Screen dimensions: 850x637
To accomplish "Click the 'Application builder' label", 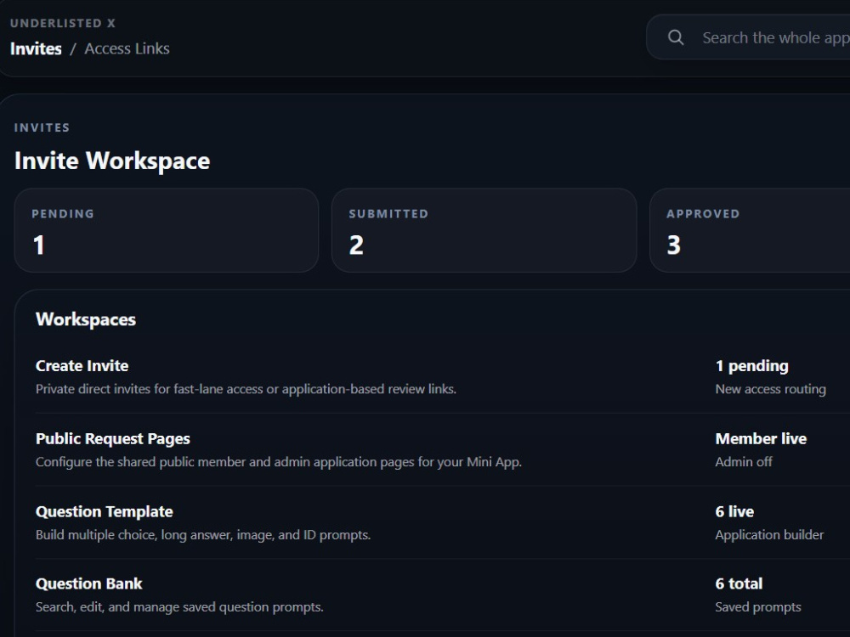I will [x=769, y=534].
